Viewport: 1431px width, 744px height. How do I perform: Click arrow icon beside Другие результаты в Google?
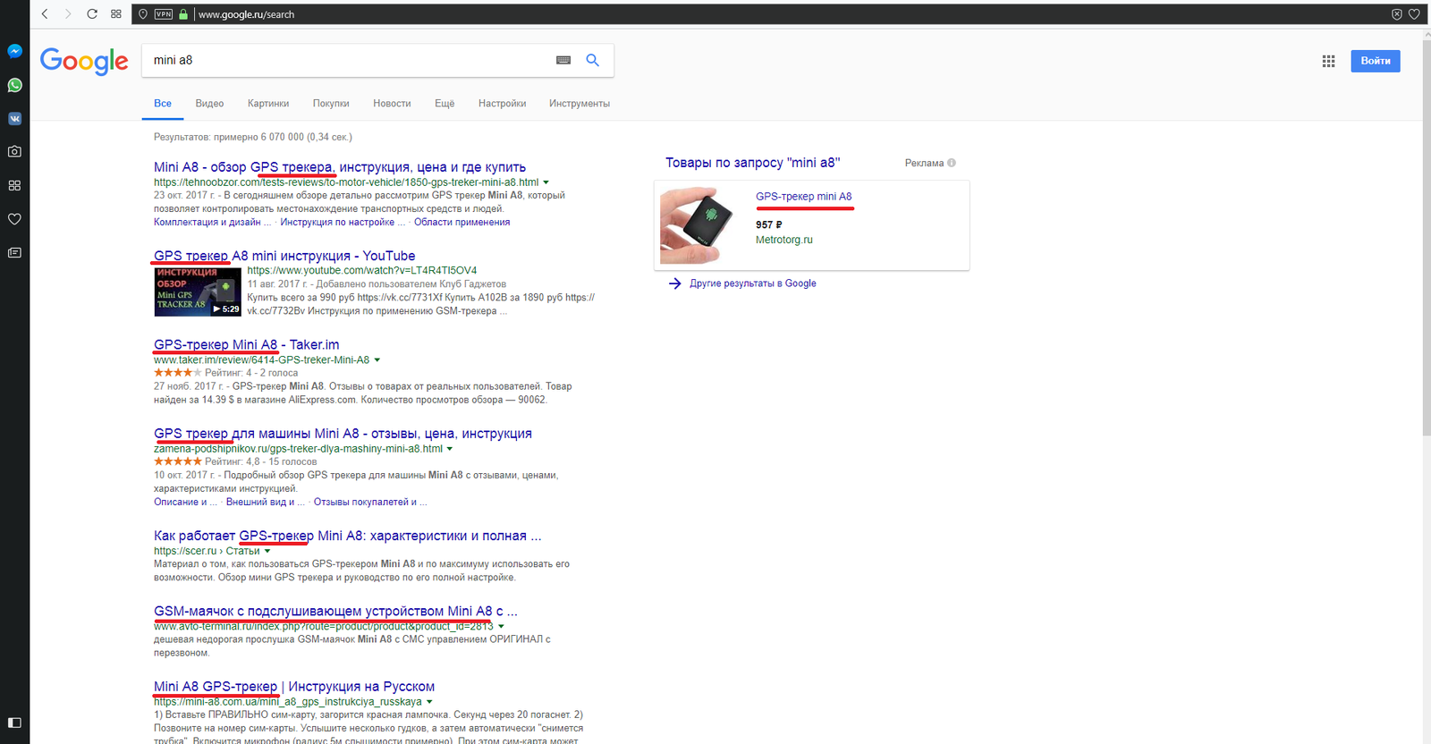coord(674,283)
